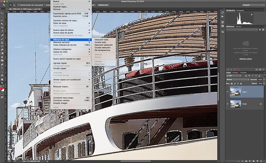
Task: Open the Libraries selection dropdown
Action: coord(242,30)
